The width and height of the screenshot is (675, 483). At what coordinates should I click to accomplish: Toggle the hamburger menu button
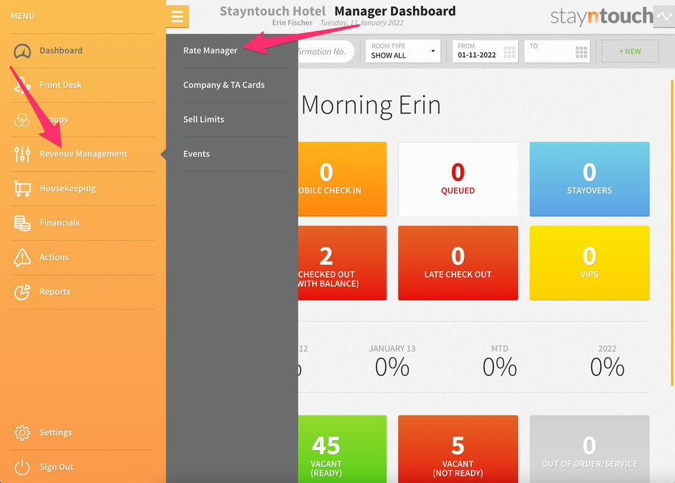tap(178, 16)
